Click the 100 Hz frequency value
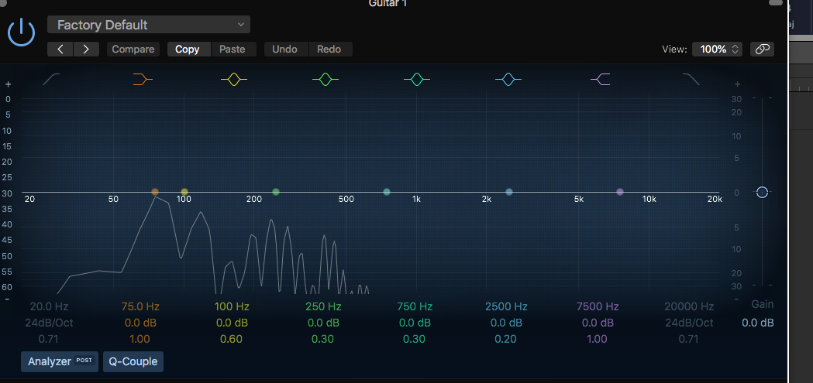This screenshot has height=383, width=813. 231,306
